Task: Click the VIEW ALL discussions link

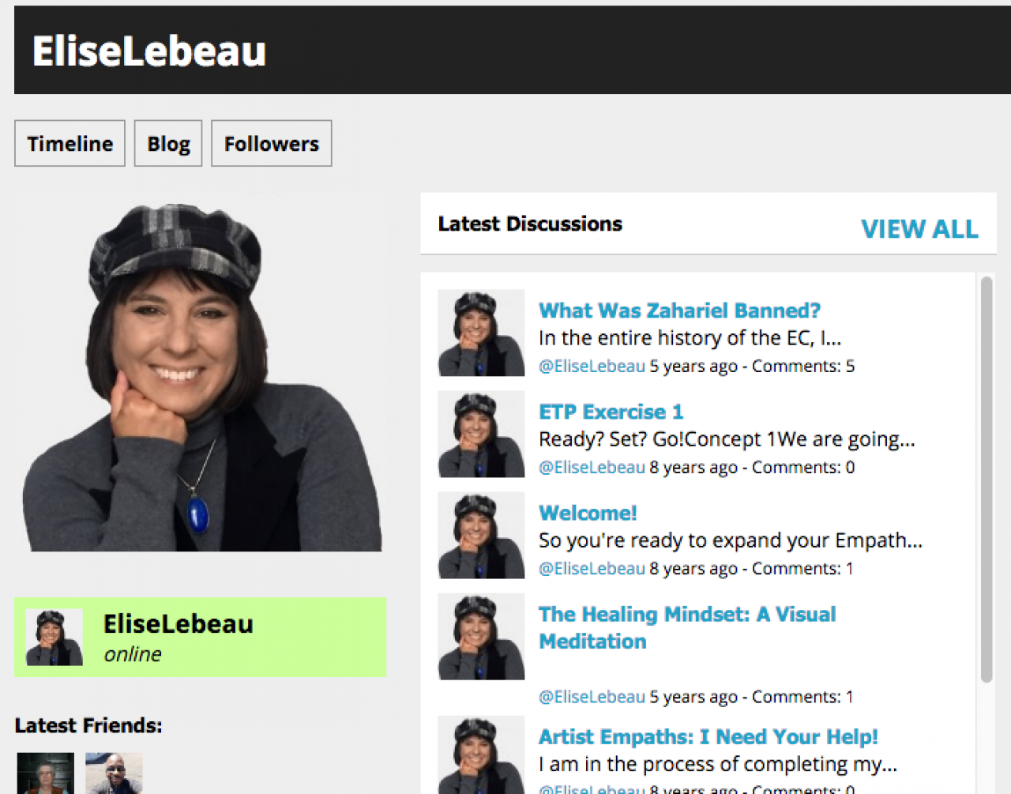Action: [919, 228]
